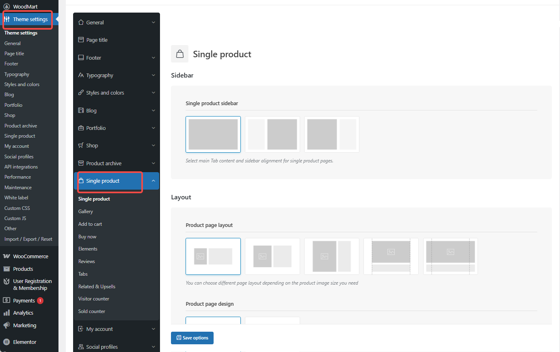This screenshot has height=352, width=560.
Task: Open the Products sidebar icon
Action: point(6,268)
